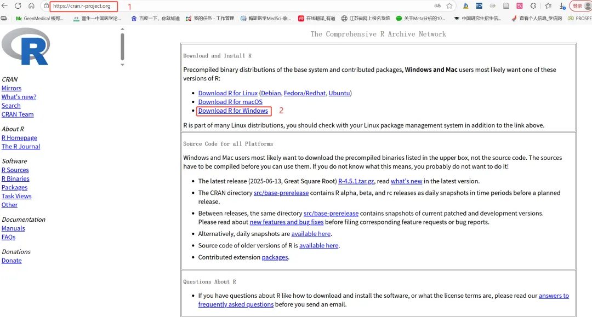
Task: Open the microscope extension icon
Action: (x=465, y=5)
